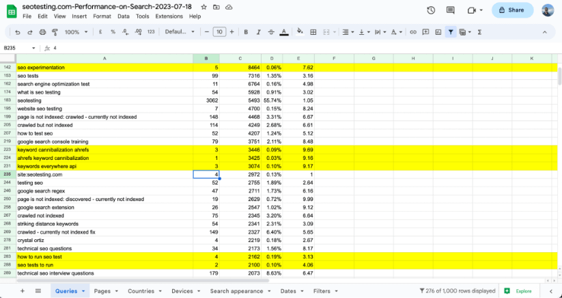Insert a link
This screenshot has height=298, width=562.
click(413, 32)
